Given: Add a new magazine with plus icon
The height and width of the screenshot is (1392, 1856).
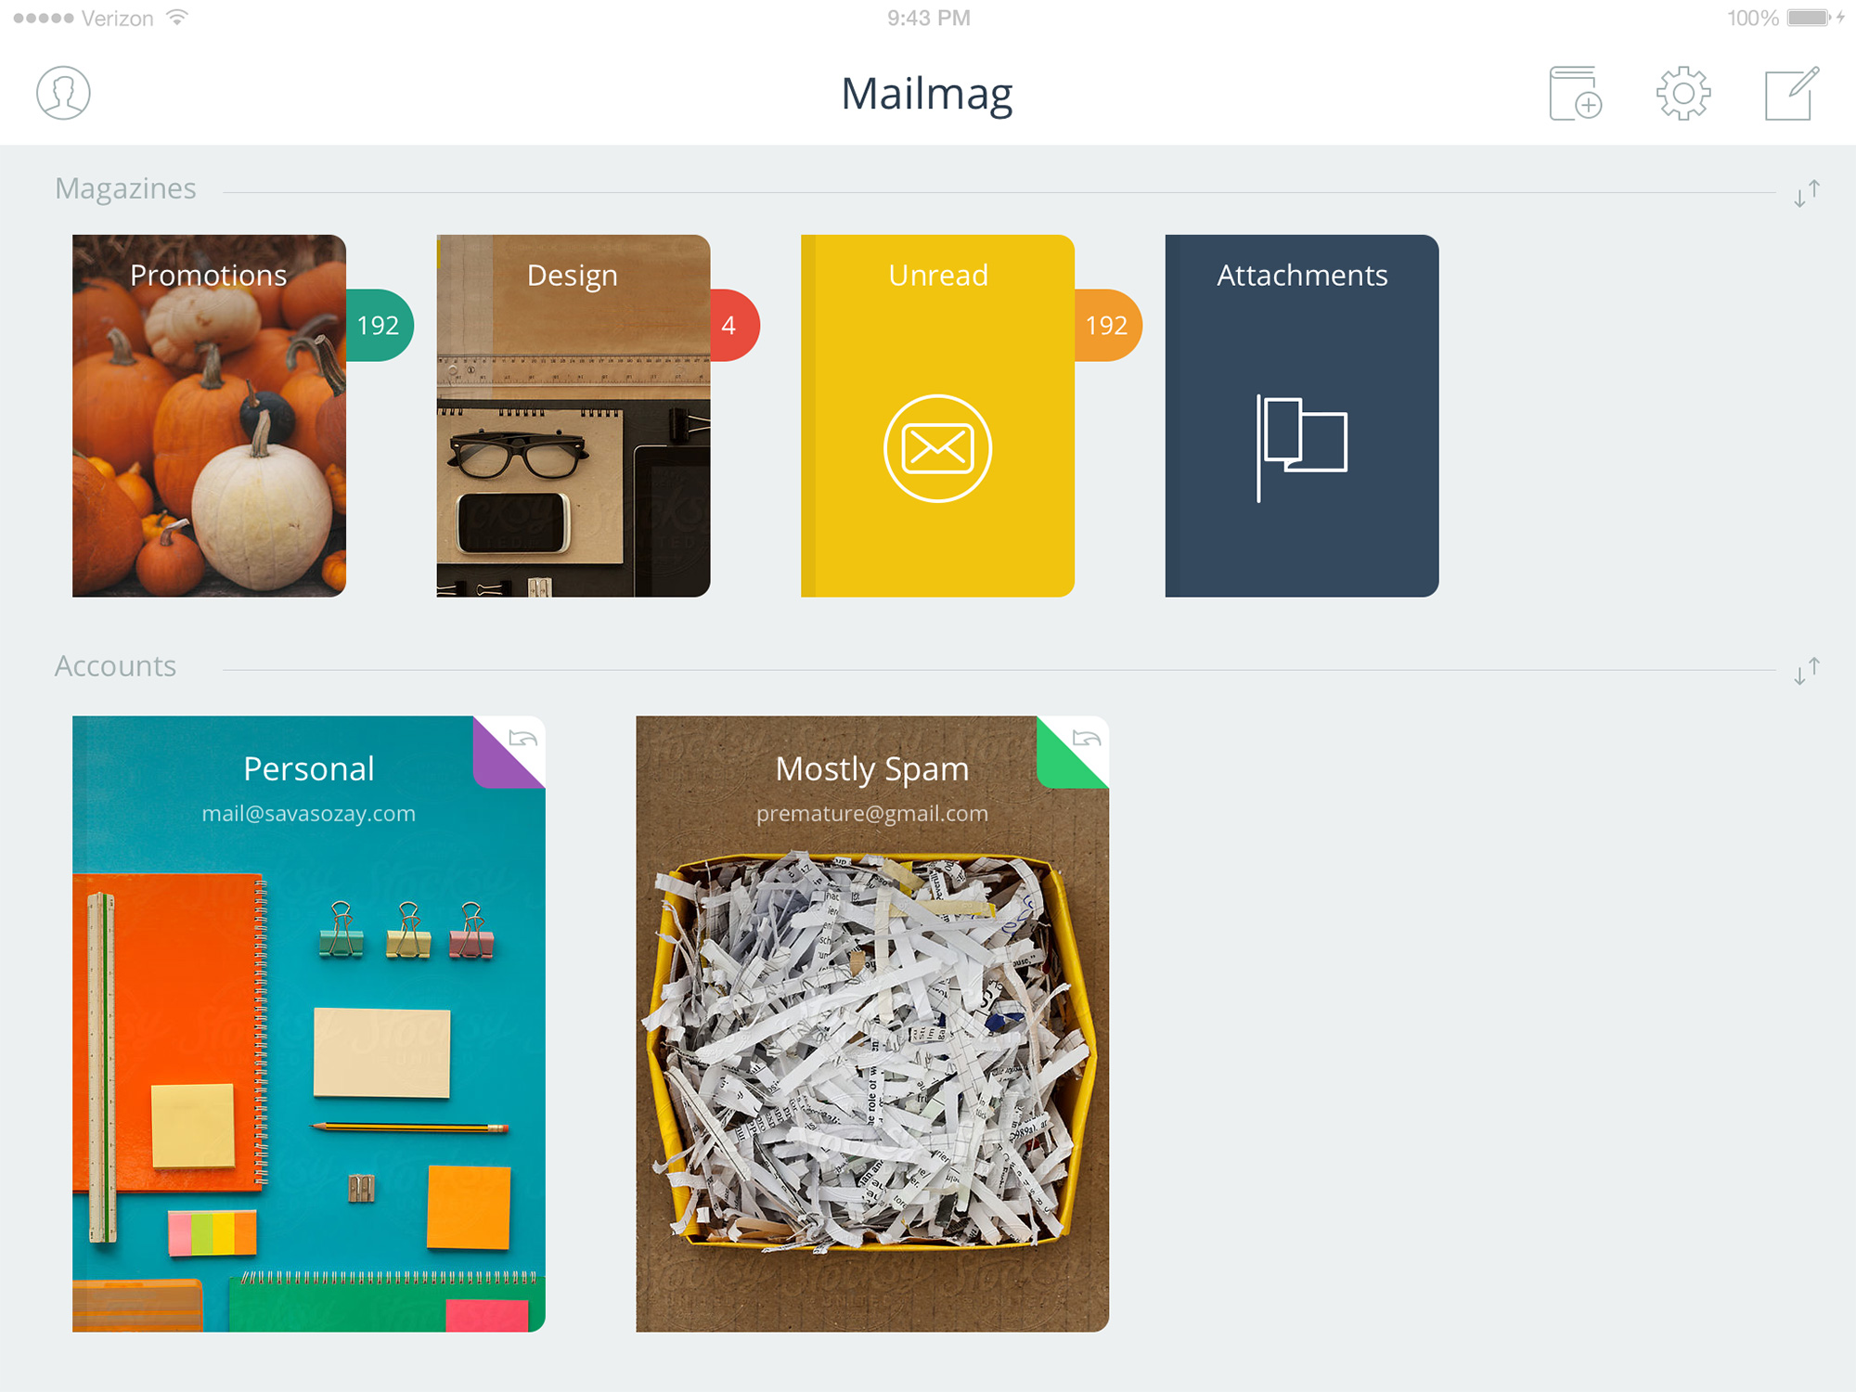Looking at the screenshot, I should click(x=1575, y=93).
